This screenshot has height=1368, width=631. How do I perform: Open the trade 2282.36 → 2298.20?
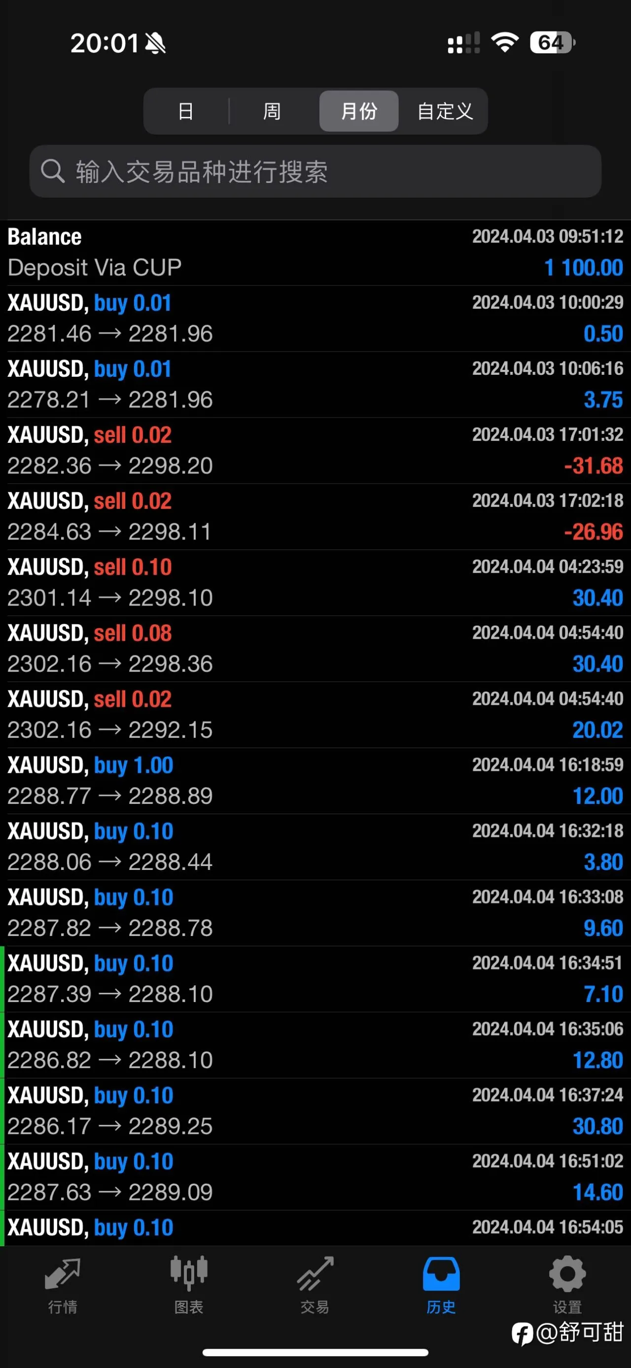315,451
